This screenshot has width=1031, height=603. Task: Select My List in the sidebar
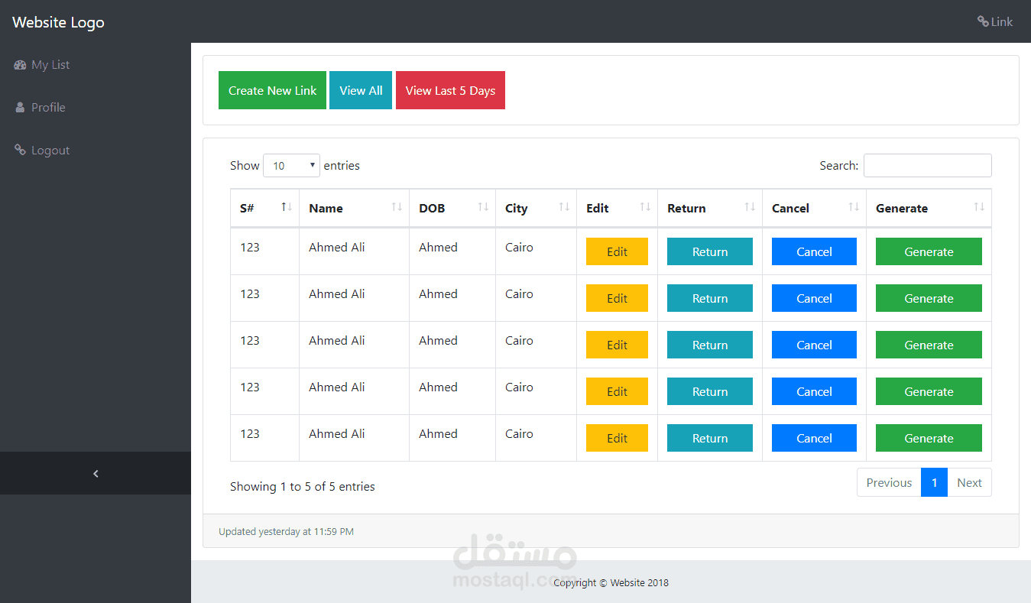point(50,64)
